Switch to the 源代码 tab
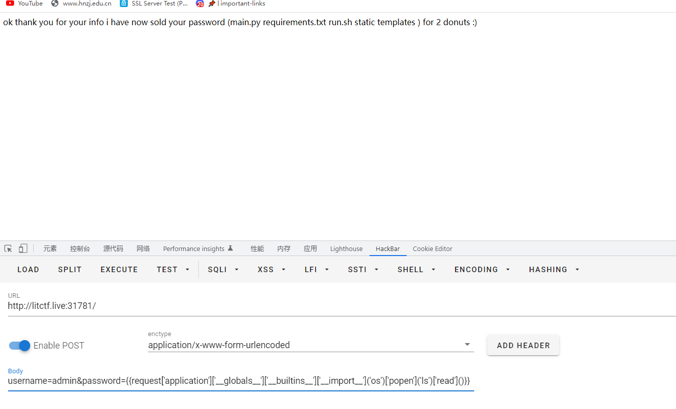 tap(113, 249)
